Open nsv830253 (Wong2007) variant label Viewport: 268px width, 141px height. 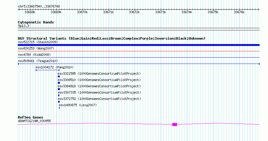pos(36,48)
